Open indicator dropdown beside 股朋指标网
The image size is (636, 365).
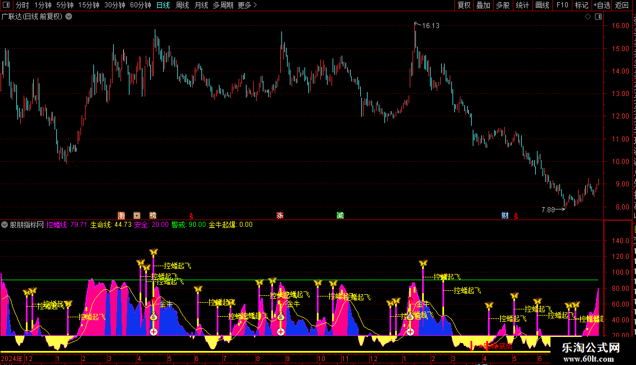(5, 225)
